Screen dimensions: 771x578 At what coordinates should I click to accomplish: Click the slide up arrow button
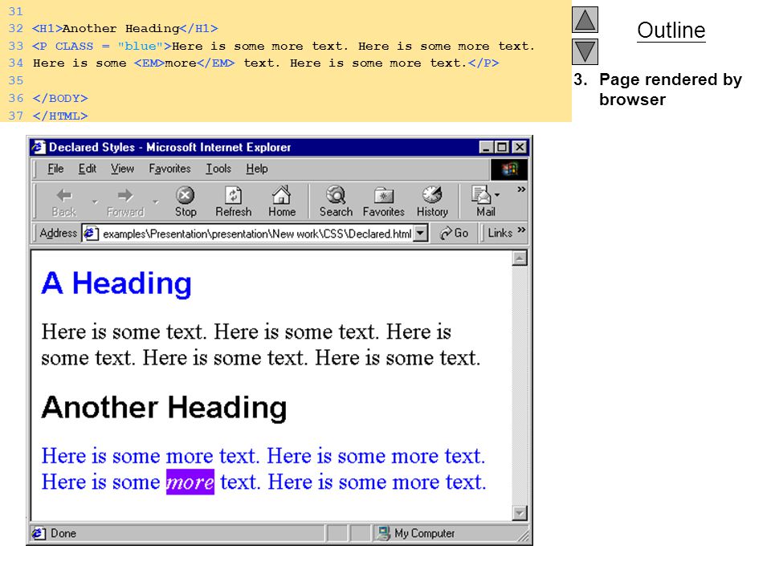click(585, 19)
